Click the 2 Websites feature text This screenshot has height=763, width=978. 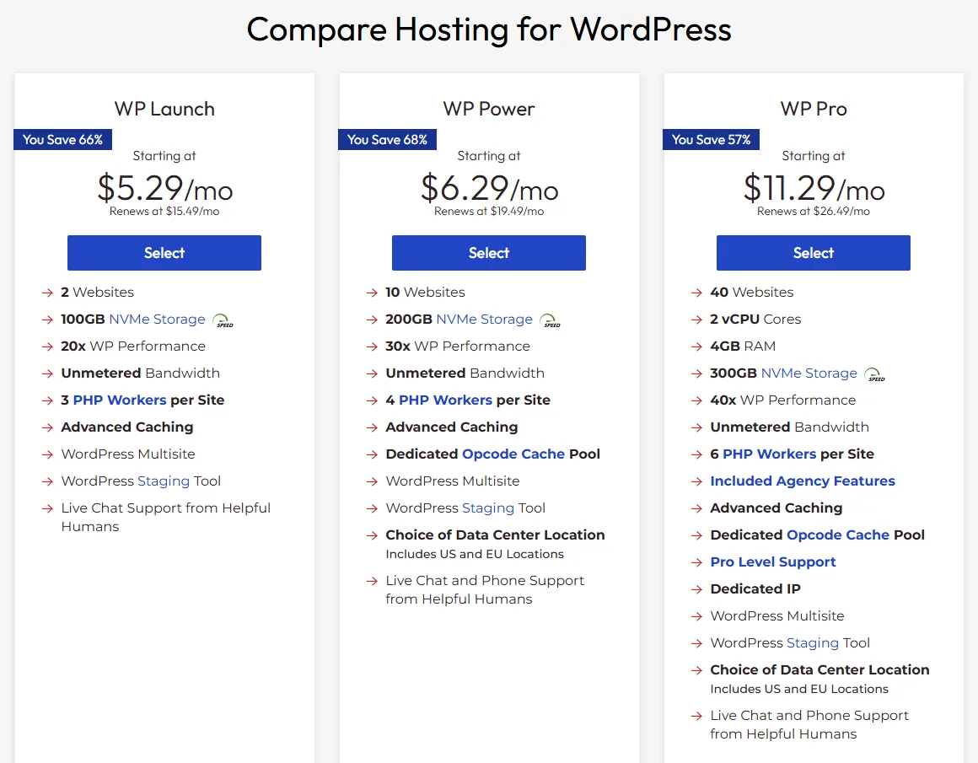tap(97, 292)
